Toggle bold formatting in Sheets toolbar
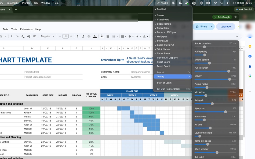 coord(77,36)
